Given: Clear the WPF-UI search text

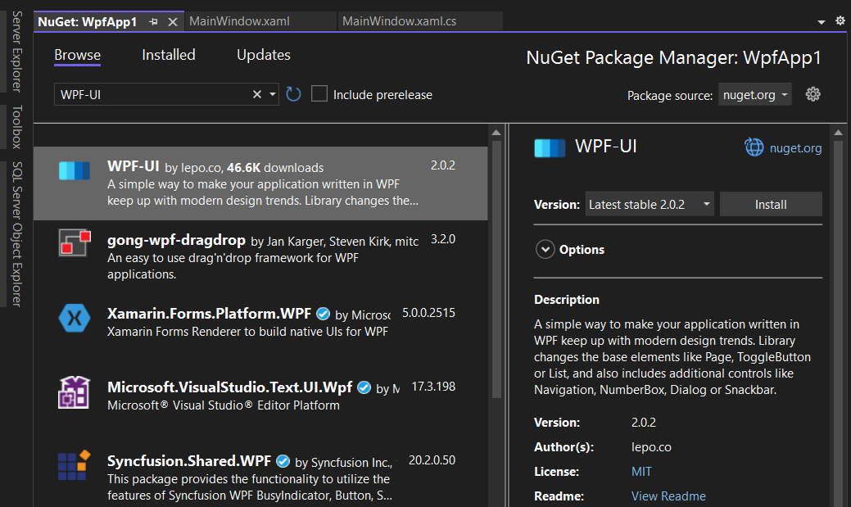Looking at the screenshot, I should tap(256, 94).
